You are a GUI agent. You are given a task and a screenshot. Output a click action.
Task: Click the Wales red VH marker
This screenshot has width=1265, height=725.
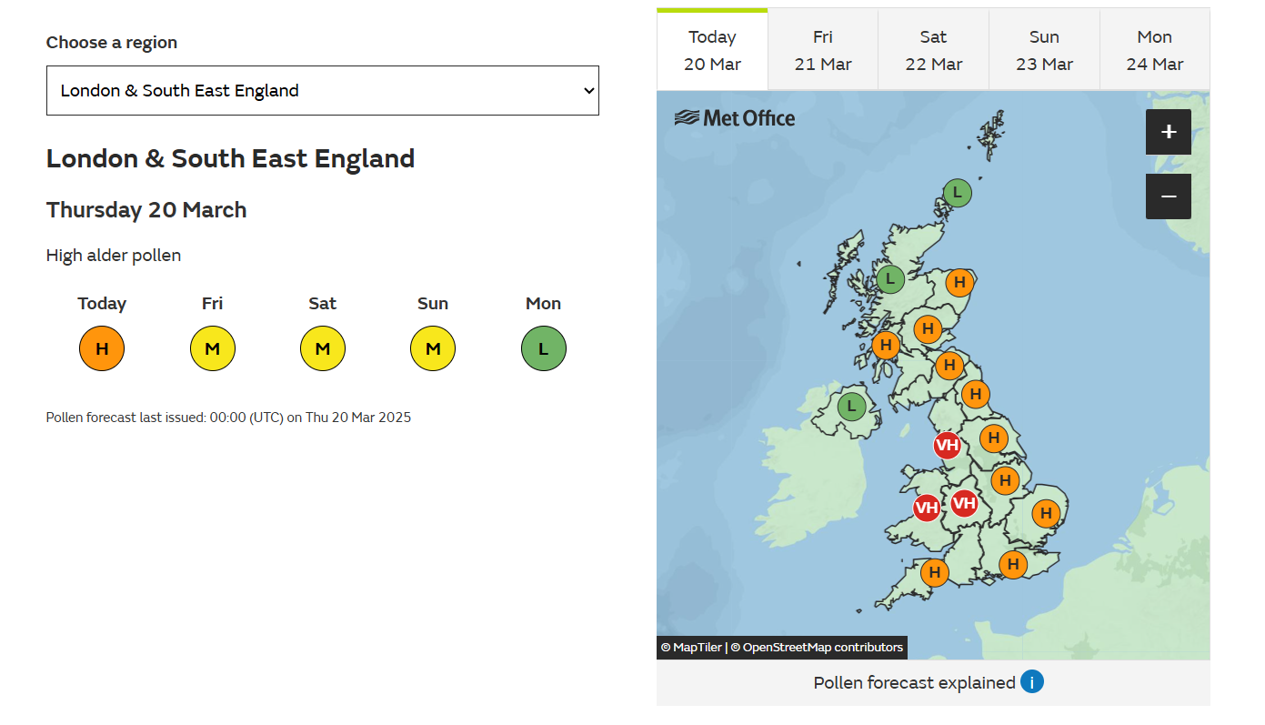[926, 508]
